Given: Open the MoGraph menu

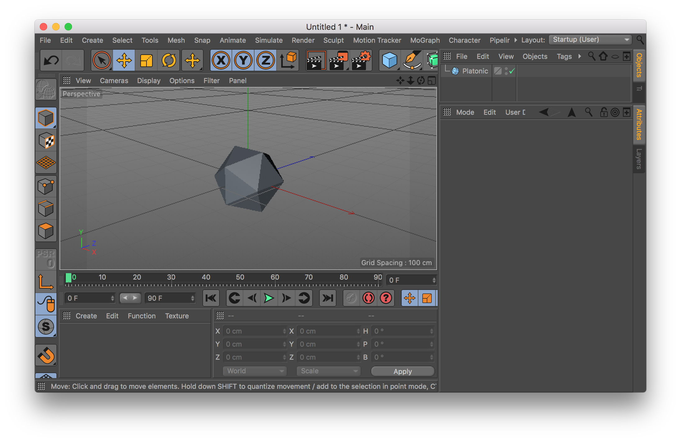Looking at the screenshot, I should (x=425, y=40).
